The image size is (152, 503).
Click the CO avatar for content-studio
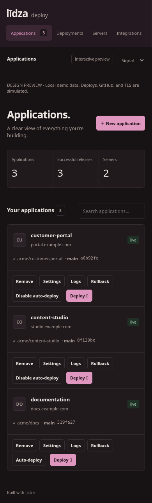click(x=19, y=322)
